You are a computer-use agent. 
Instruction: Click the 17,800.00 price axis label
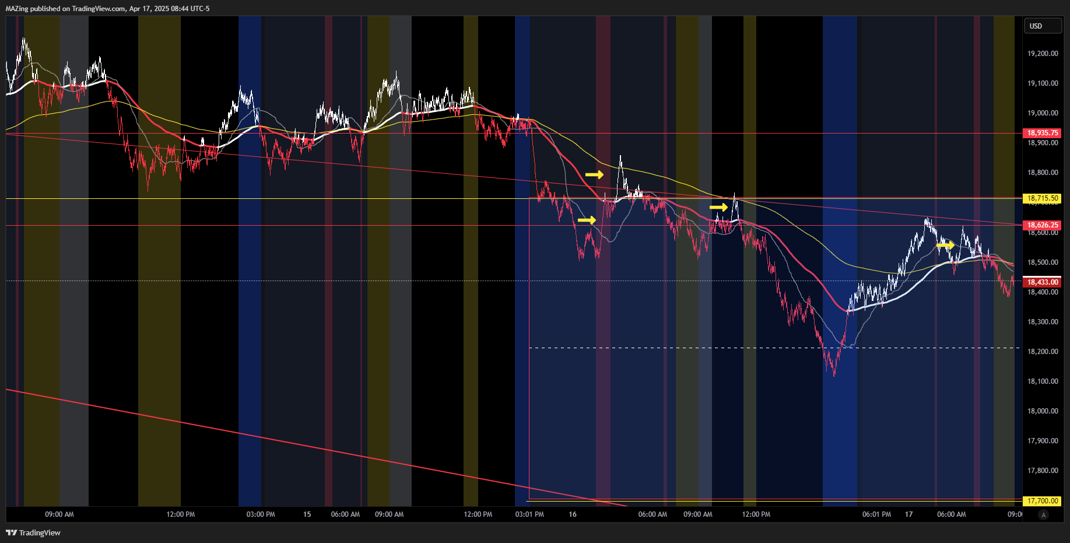pos(1043,471)
